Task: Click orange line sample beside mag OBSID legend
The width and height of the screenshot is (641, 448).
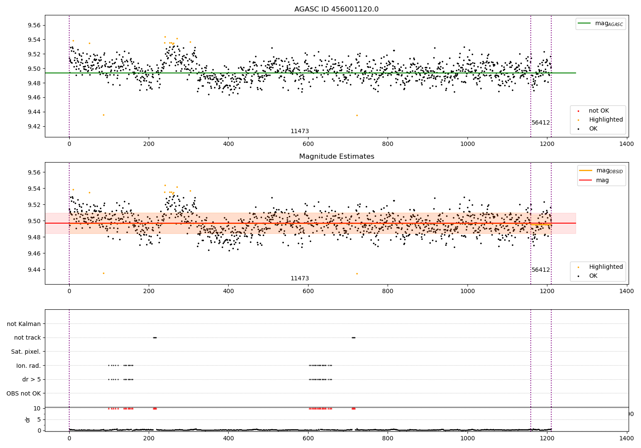Action: coord(585,171)
